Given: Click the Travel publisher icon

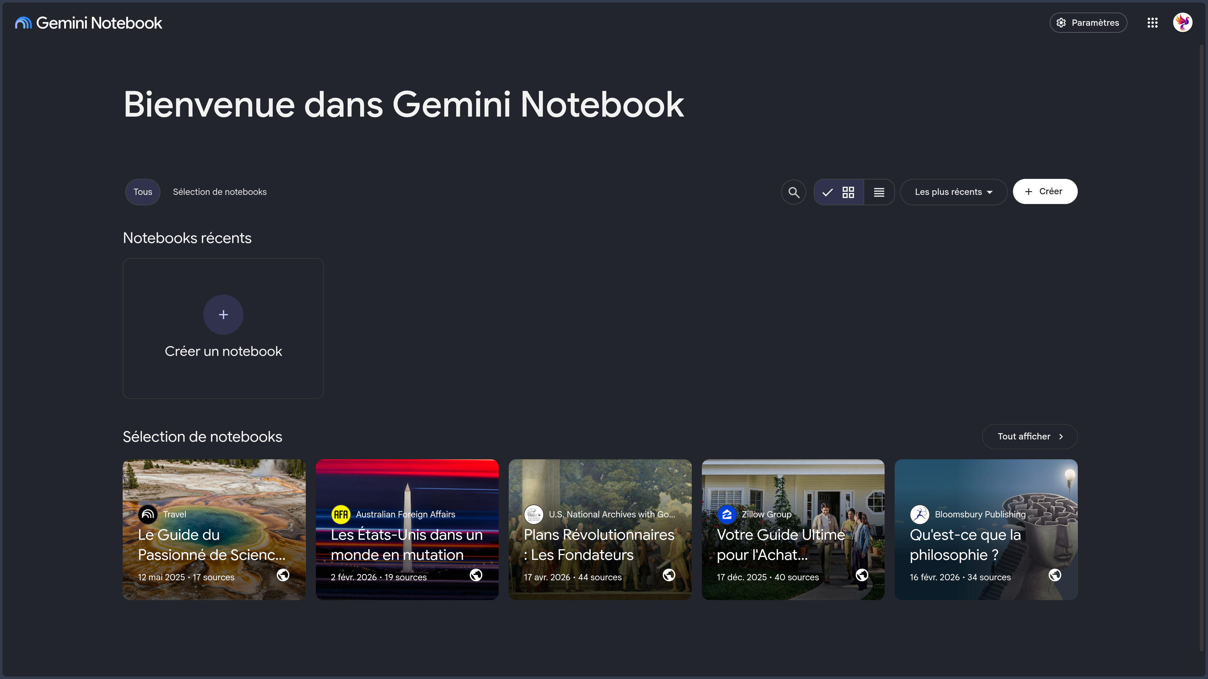Looking at the screenshot, I should tap(148, 515).
